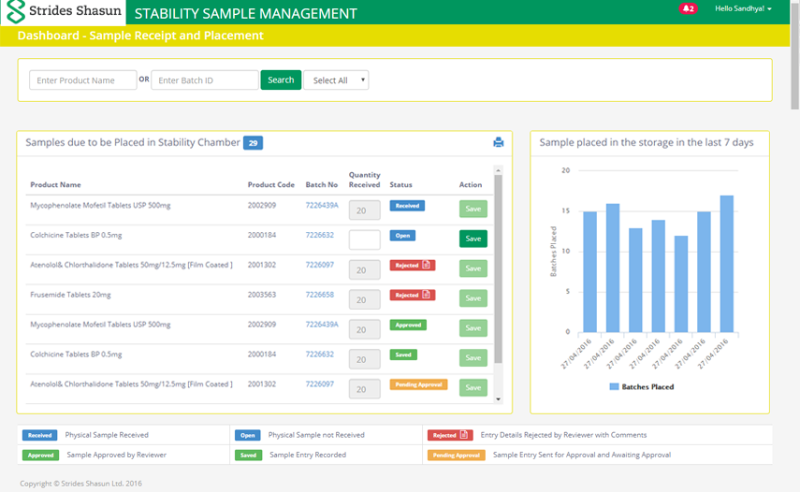The height and width of the screenshot is (492, 800).
Task: Click the Pending Approval status badge in table
Action: [418, 384]
